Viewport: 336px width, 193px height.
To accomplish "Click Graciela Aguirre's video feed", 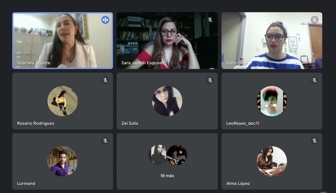I will (x=63, y=41).
